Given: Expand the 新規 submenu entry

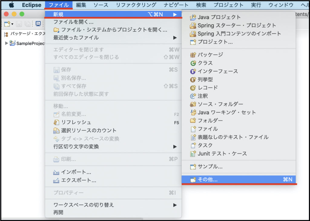Looking at the screenshot, I should 113,15.
